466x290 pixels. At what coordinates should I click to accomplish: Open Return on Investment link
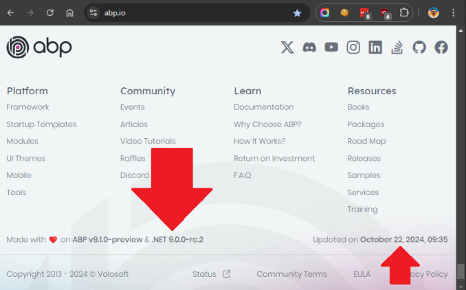[x=274, y=158]
